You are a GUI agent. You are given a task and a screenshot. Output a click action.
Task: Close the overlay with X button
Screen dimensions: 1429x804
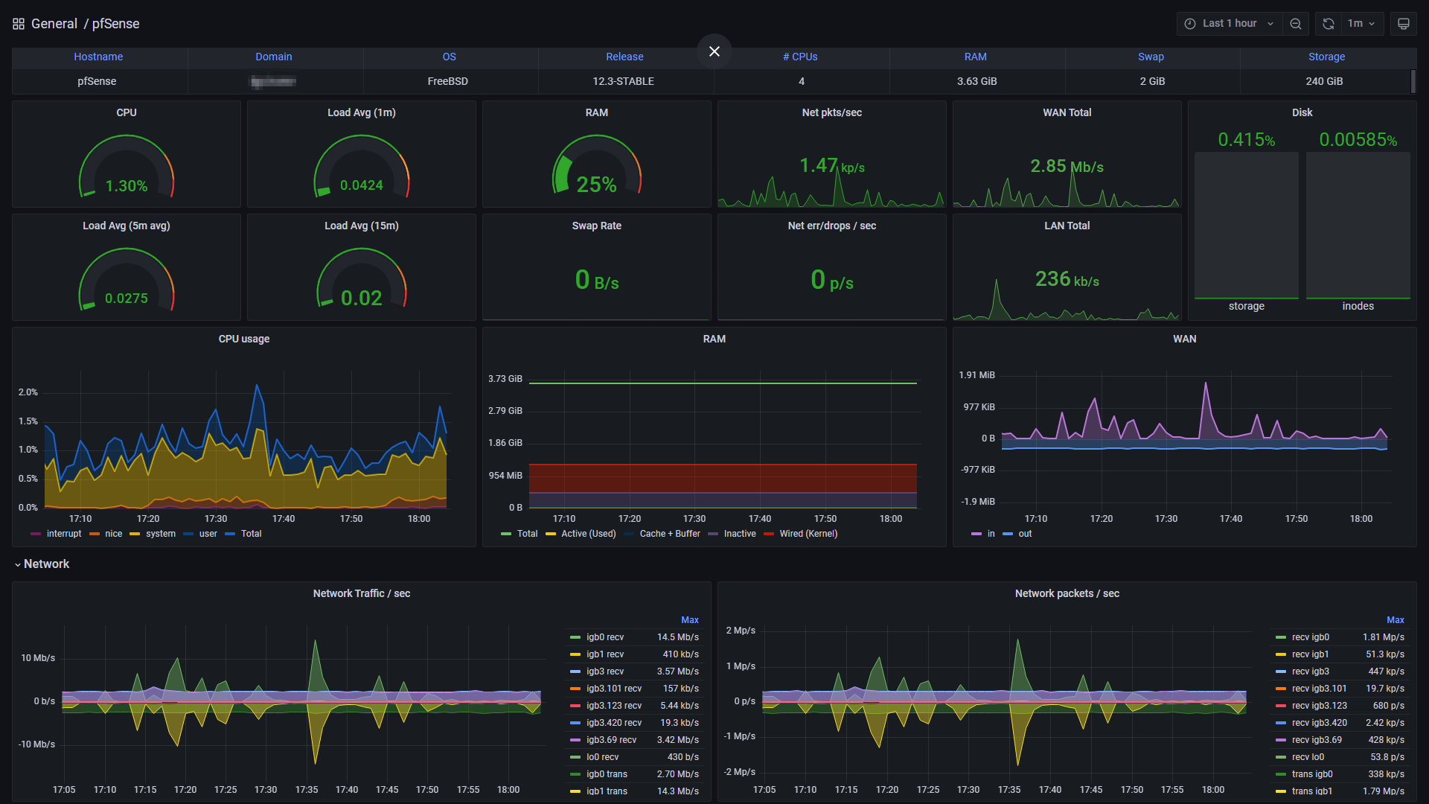(714, 51)
